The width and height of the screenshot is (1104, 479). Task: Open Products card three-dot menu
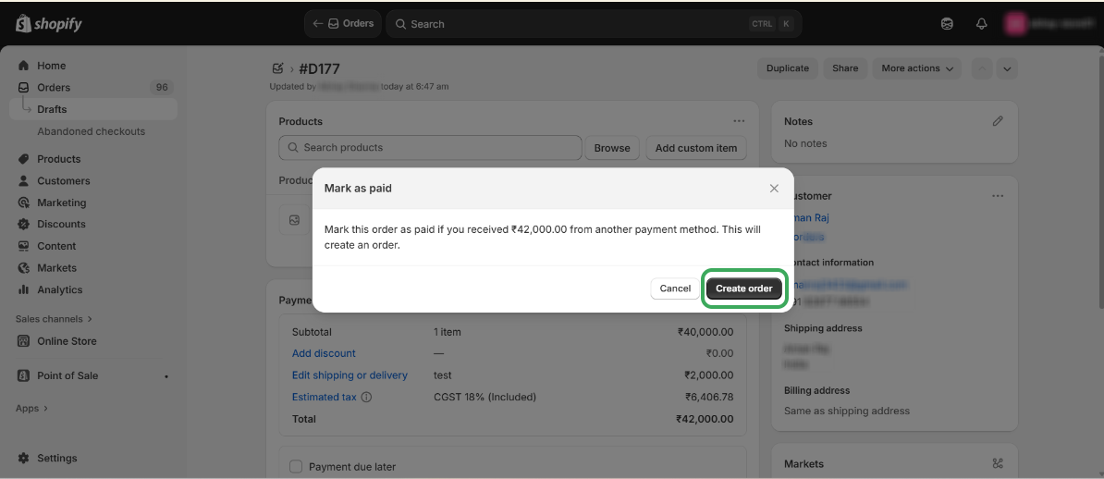click(739, 121)
